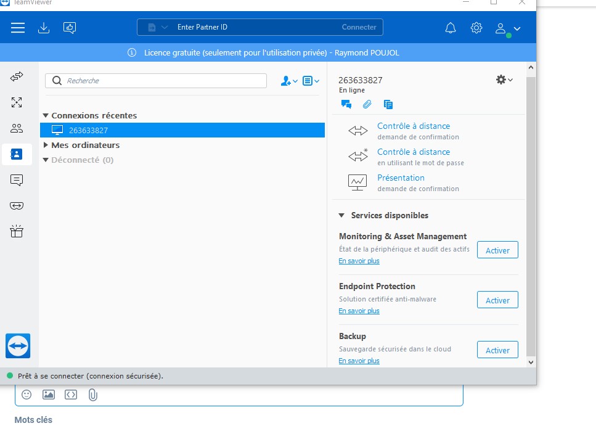Expand the Mes ordinateurs group
Image resolution: width=596 pixels, height=426 pixels.
point(46,145)
